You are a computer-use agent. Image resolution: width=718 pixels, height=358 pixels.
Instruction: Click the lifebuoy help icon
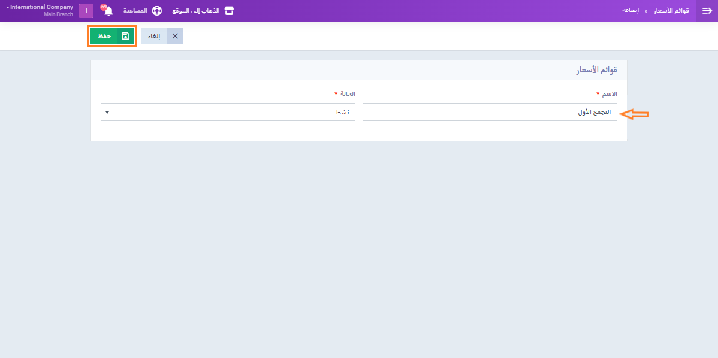point(157,11)
